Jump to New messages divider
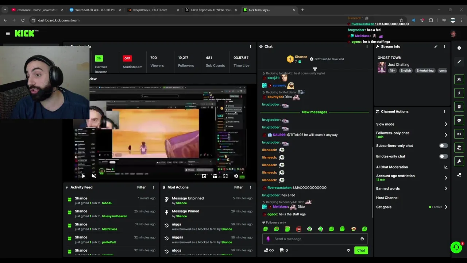The height and width of the screenshot is (263, 467). pos(314,112)
